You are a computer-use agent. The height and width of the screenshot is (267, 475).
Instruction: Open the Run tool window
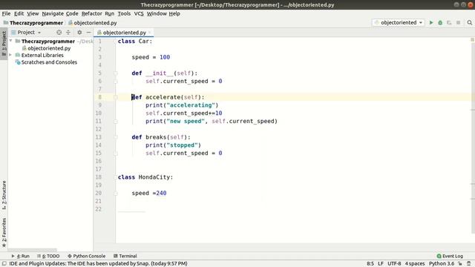pos(20,256)
